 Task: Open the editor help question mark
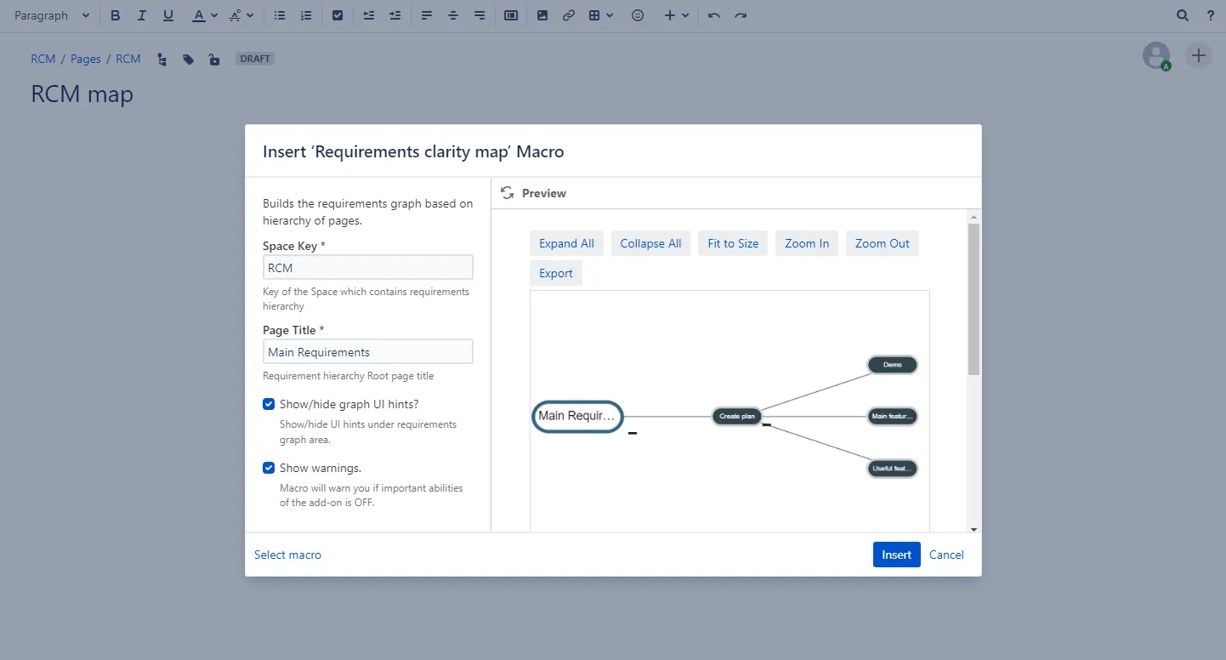[x=1211, y=15]
